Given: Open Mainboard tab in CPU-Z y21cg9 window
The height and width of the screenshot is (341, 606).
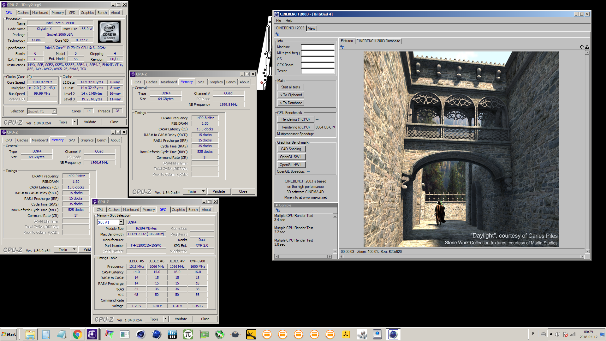Looking at the screenshot, I should tap(40, 13).
